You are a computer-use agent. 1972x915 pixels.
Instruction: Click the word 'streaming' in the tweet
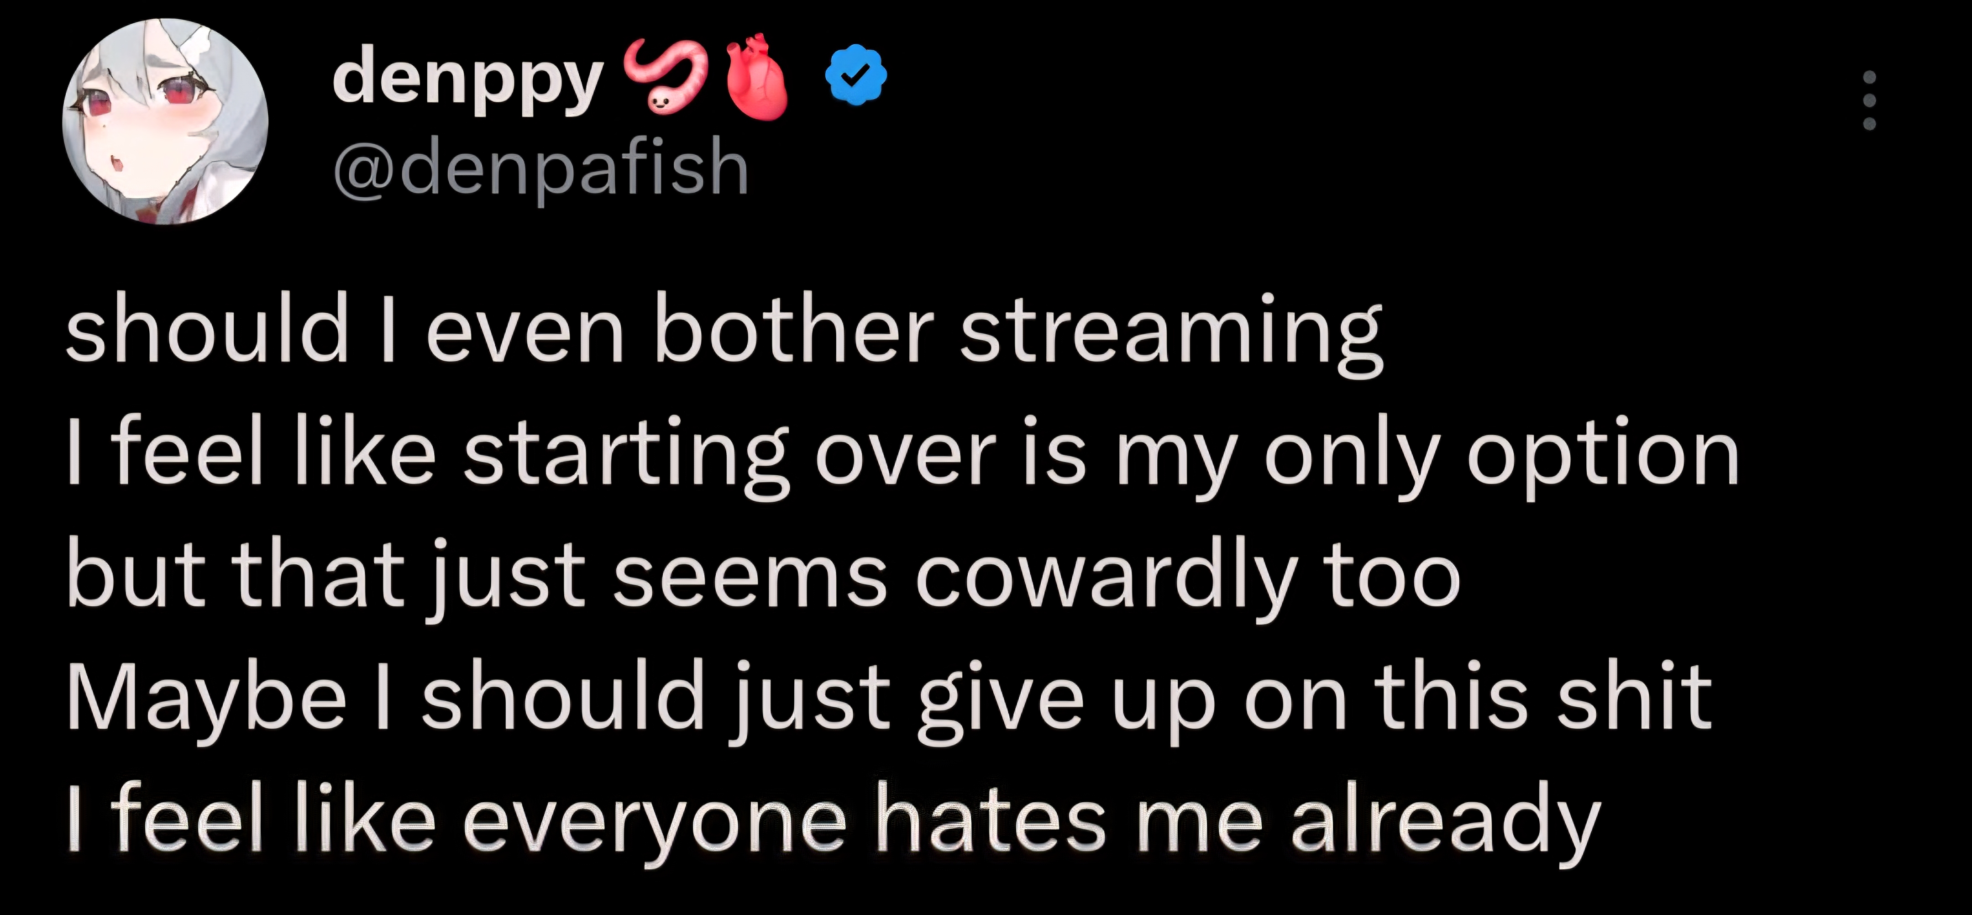(1171, 334)
